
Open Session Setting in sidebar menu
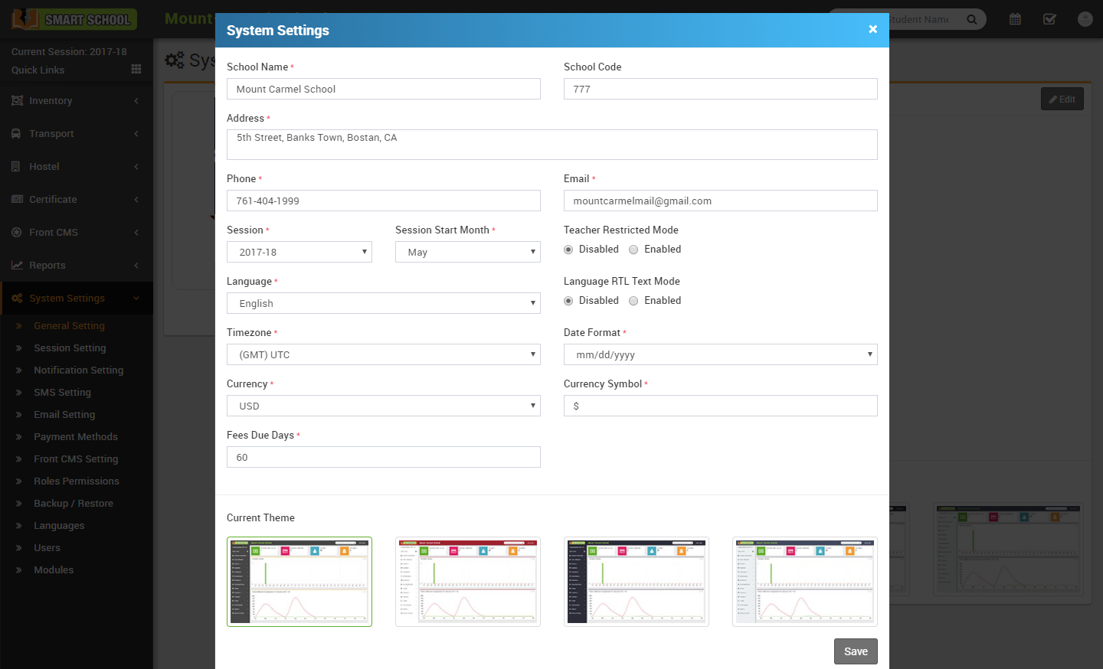point(70,348)
